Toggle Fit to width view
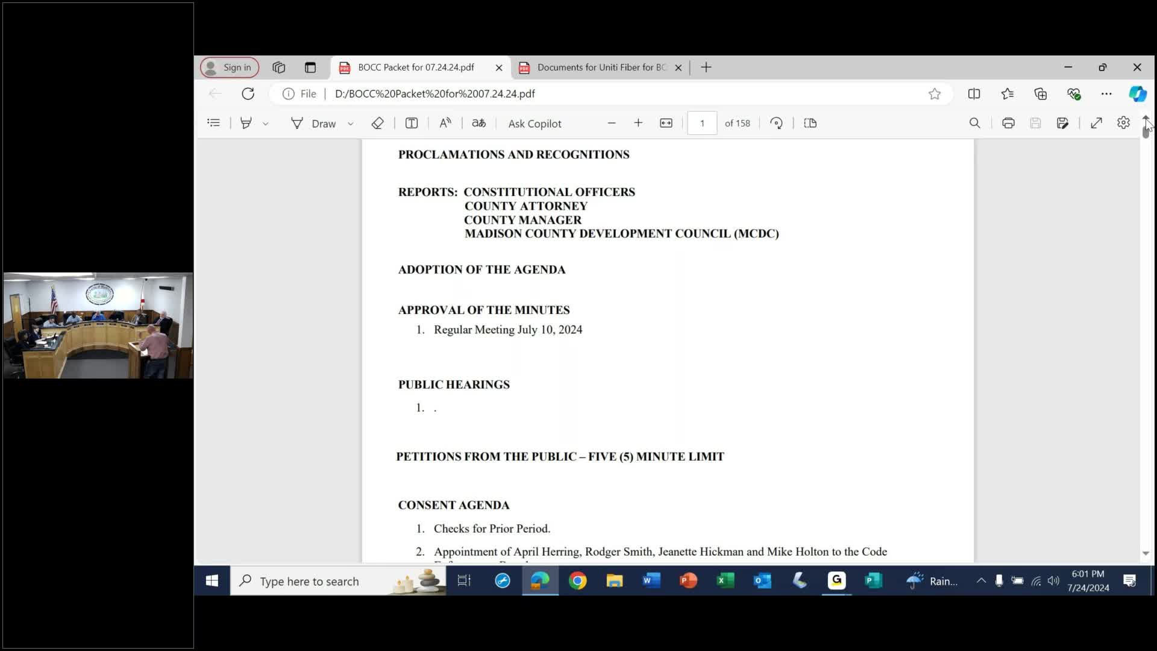 tap(666, 123)
